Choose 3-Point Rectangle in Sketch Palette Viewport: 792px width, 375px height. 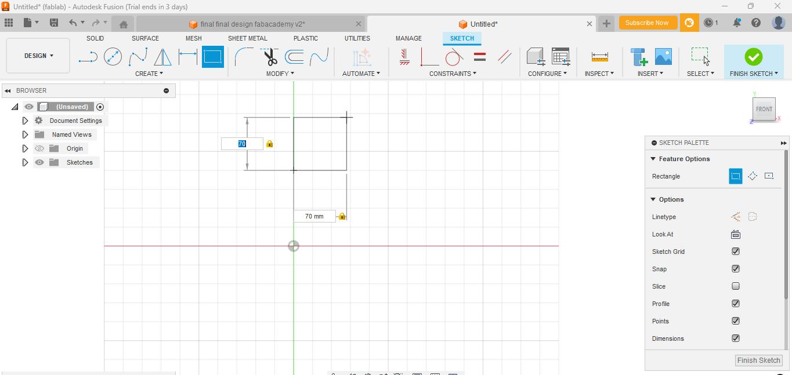[x=753, y=176]
